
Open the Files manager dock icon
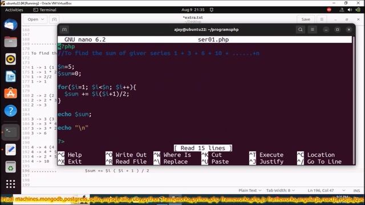10,42
